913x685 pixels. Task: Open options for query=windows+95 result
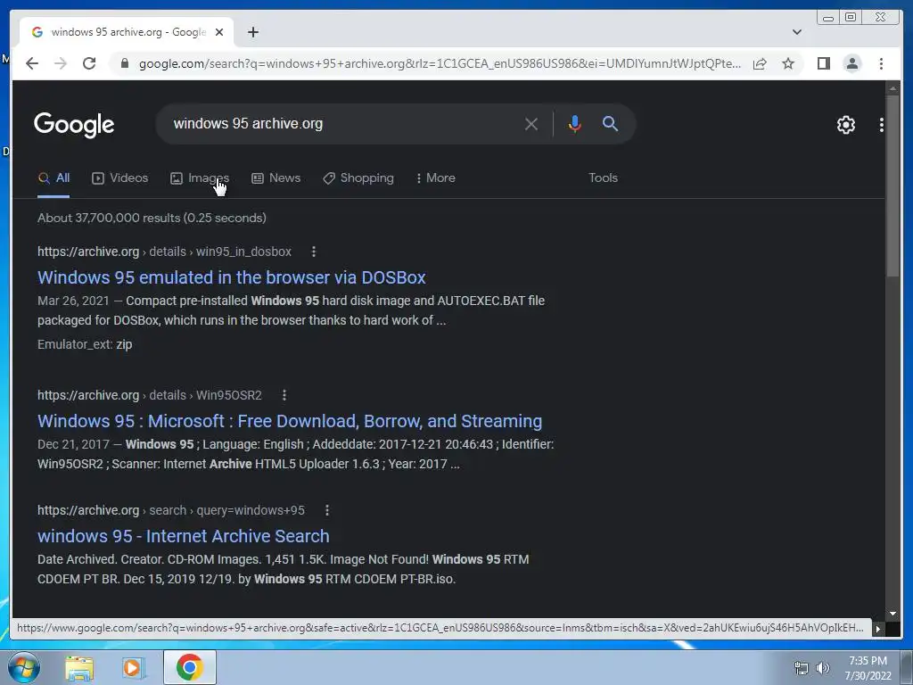pyautogui.click(x=327, y=510)
